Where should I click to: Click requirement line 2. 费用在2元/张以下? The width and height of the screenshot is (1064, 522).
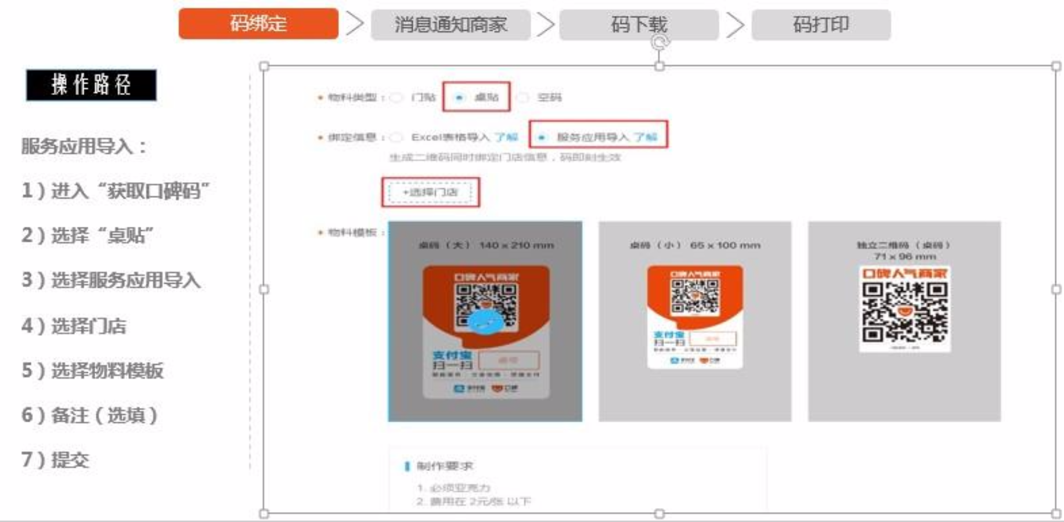pyautogui.click(x=473, y=501)
